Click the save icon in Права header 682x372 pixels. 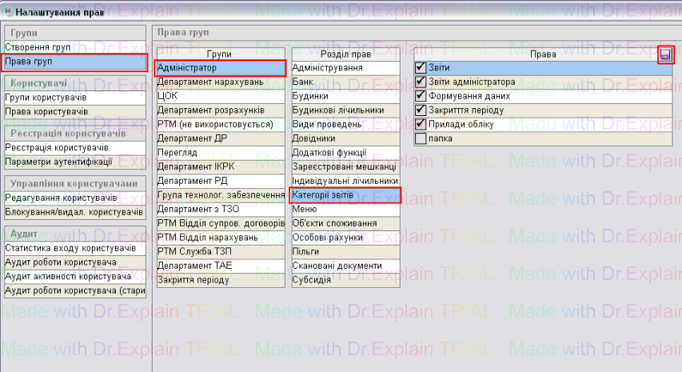pos(665,54)
